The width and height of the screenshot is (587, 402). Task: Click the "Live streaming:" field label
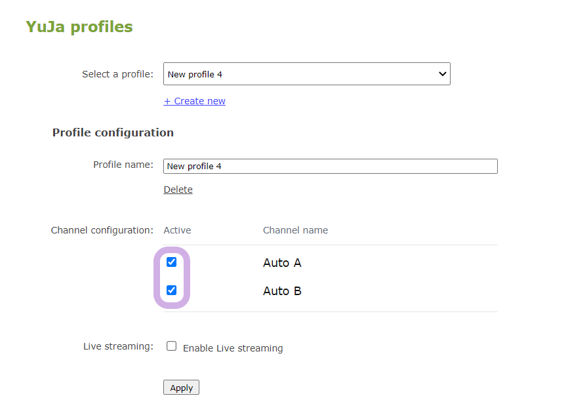[118, 346]
